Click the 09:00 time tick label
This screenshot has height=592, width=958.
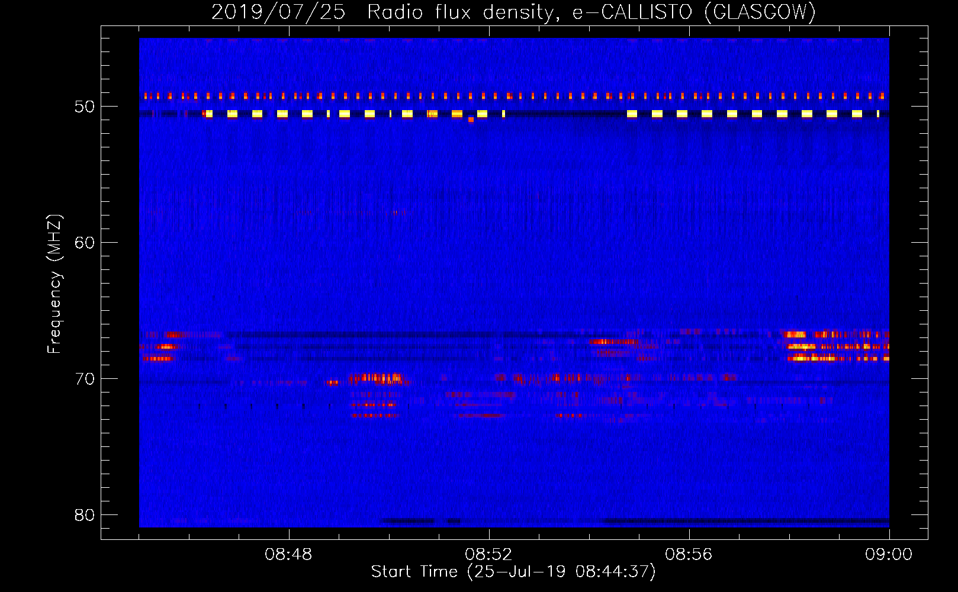tap(889, 555)
